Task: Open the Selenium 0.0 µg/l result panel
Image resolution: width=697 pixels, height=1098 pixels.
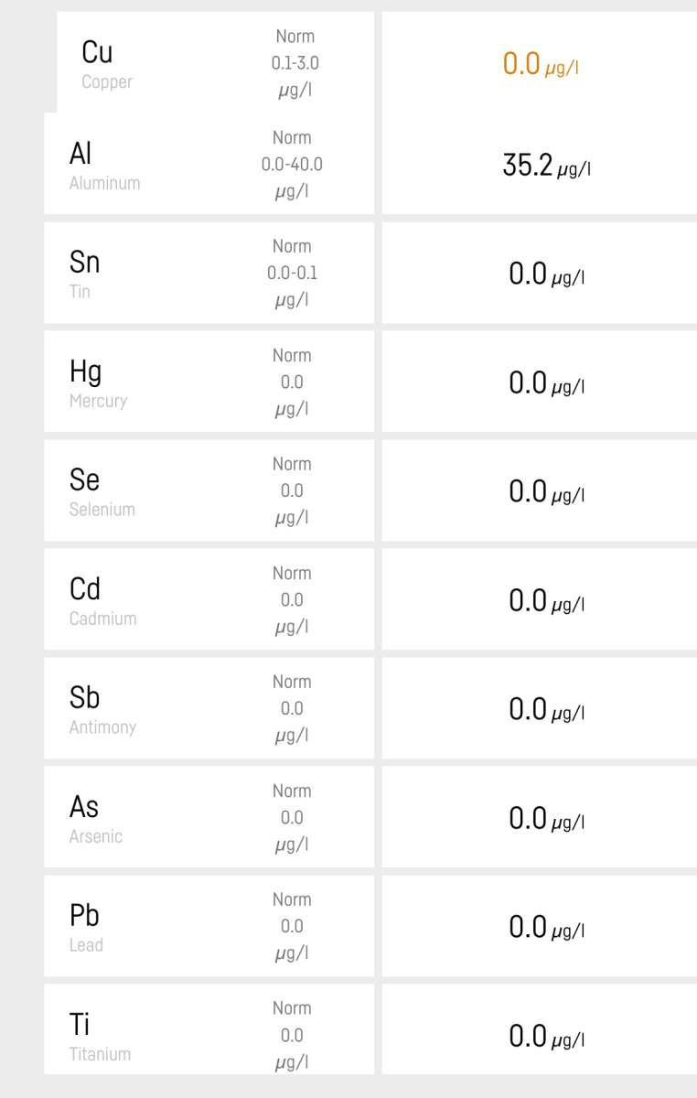Action: click(540, 490)
